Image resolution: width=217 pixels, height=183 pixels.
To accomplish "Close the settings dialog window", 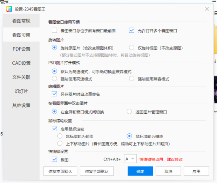I will point(207,9).
